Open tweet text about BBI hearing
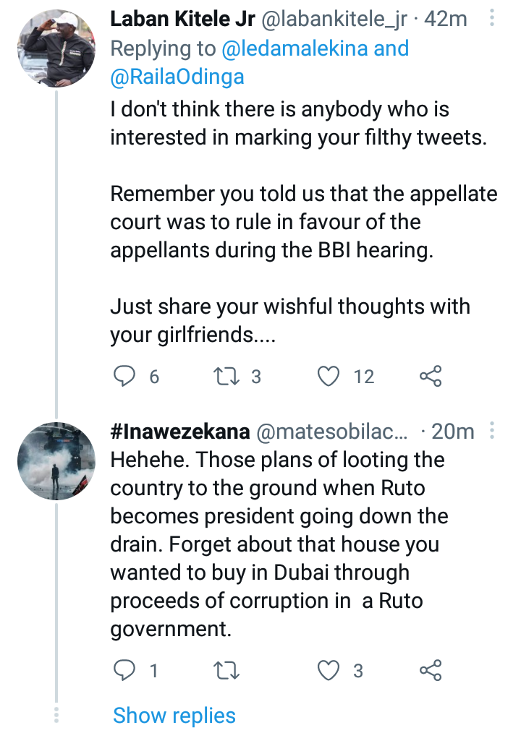The height and width of the screenshot is (733, 521). [x=304, y=222]
